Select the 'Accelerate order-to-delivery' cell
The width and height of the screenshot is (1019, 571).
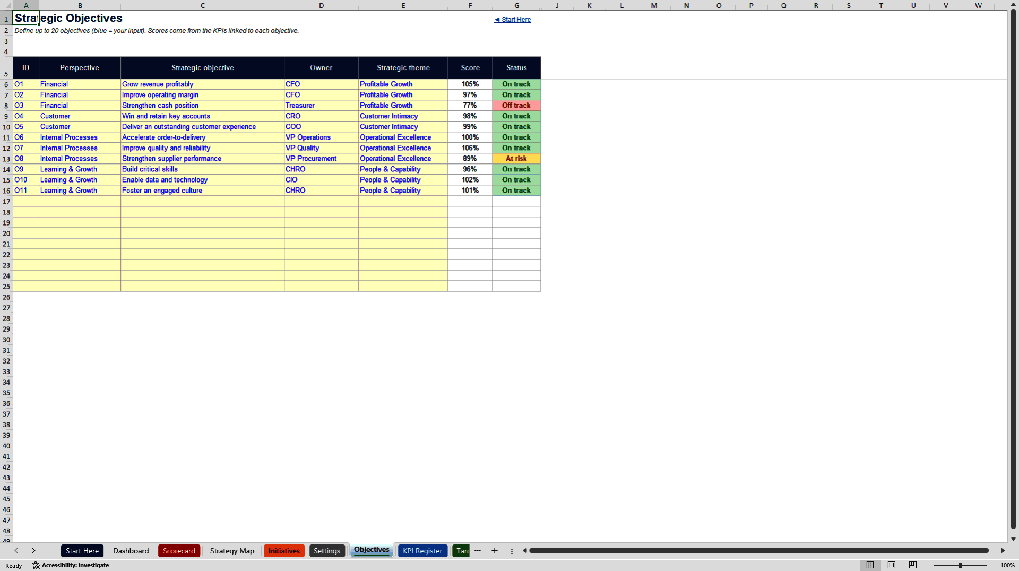(x=203, y=137)
